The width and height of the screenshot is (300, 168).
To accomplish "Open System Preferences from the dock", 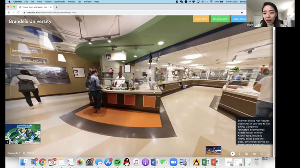I will [x=89, y=162].
